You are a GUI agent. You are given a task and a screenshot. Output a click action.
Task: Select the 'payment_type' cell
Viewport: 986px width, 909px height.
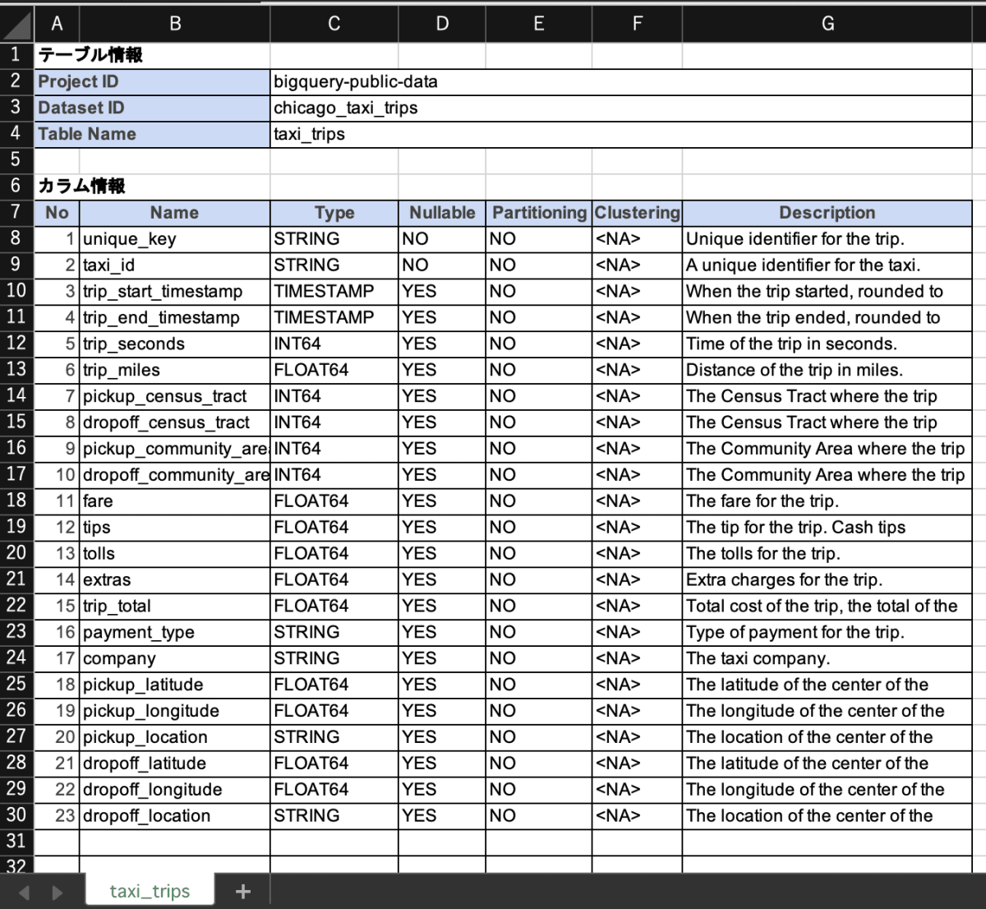[175, 632]
